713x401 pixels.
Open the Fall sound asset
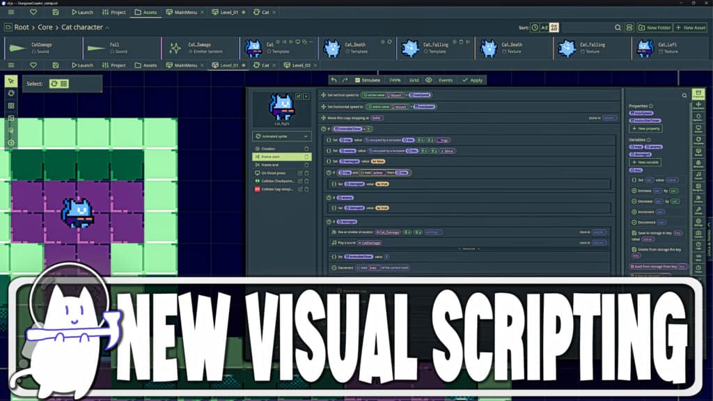coord(121,48)
